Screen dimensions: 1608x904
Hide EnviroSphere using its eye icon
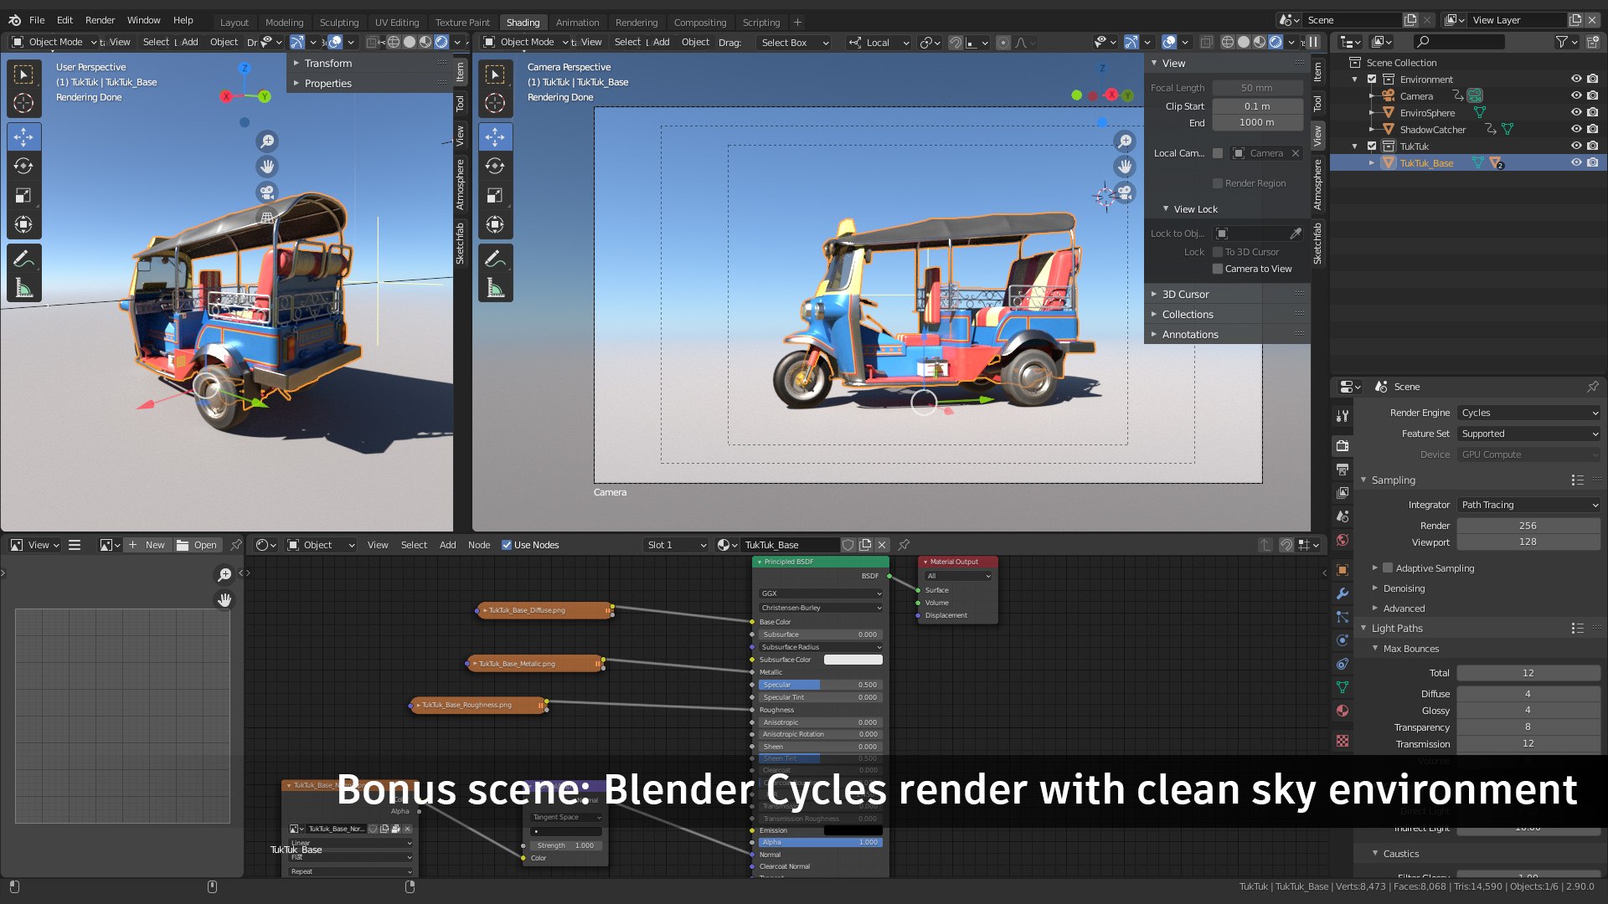[x=1576, y=113]
